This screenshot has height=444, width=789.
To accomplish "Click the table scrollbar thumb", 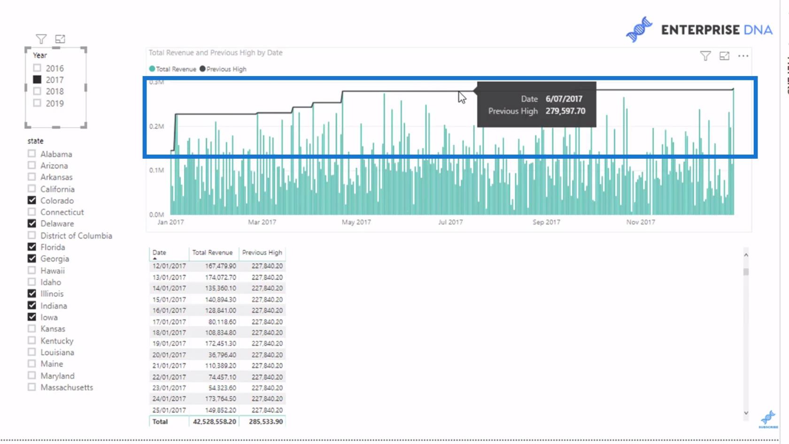I will point(746,272).
